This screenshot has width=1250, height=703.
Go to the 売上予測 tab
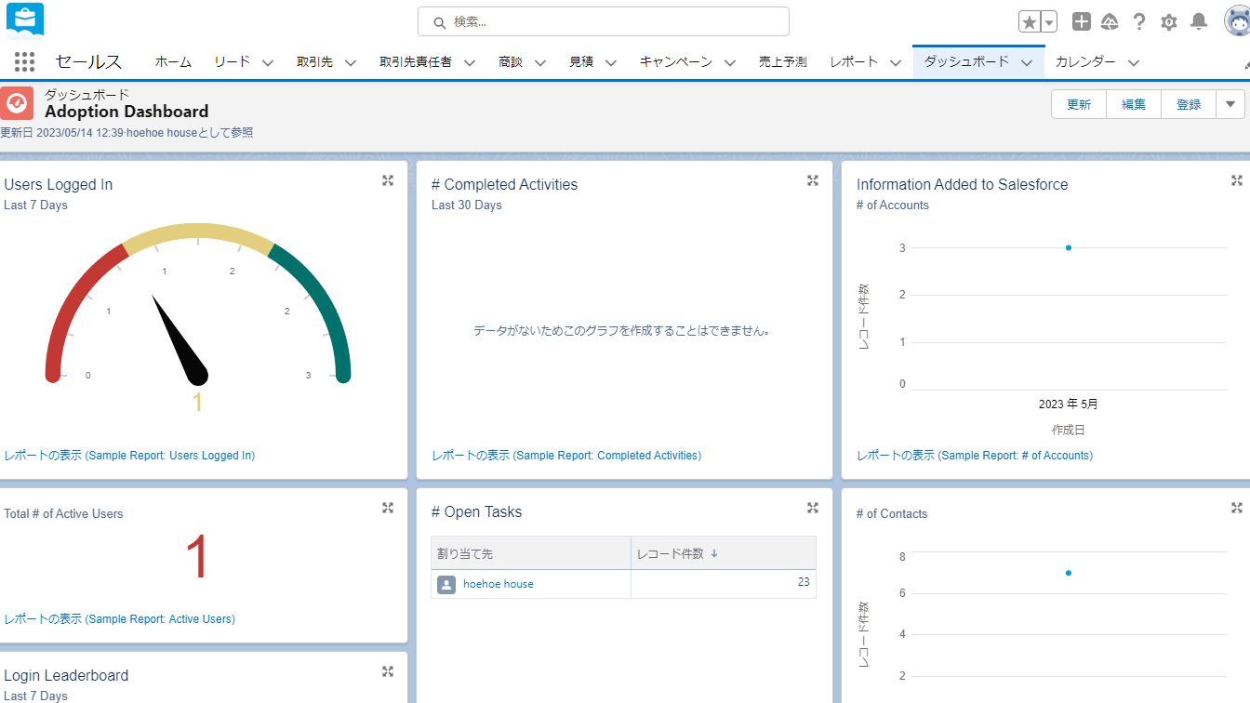pos(782,62)
